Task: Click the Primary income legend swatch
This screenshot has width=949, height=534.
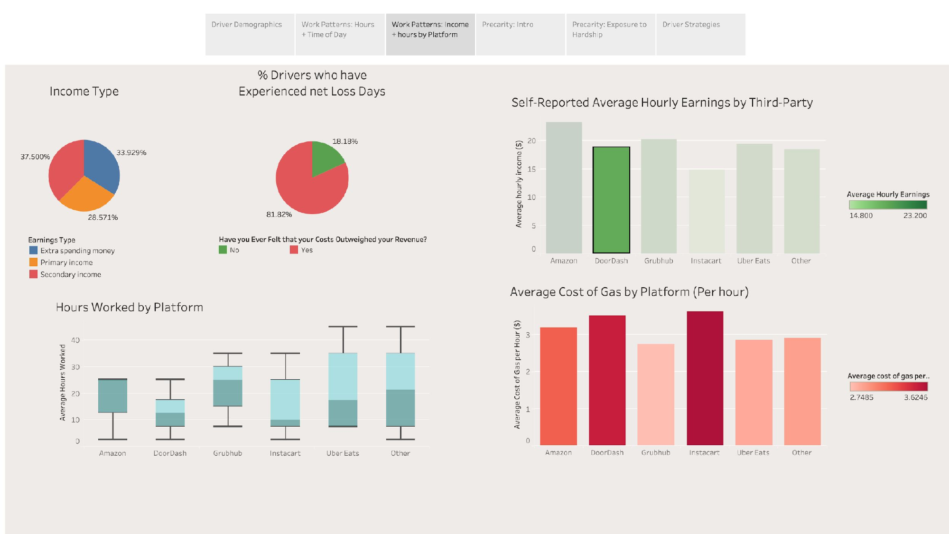Action: point(33,262)
